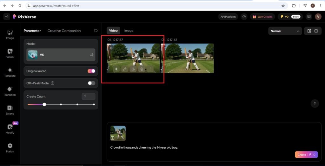This screenshot has height=166, width=325.
Task: Switch to the Creative Companion tab
Action: pyautogui.click(x=64, y=31)
